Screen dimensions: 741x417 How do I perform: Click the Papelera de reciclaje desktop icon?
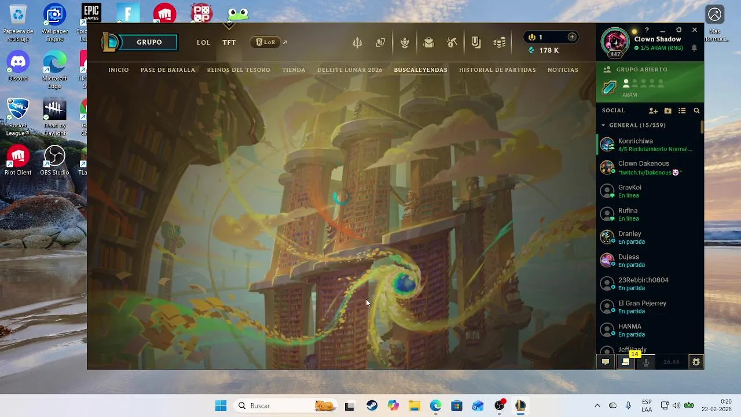[x=18, y=23]
